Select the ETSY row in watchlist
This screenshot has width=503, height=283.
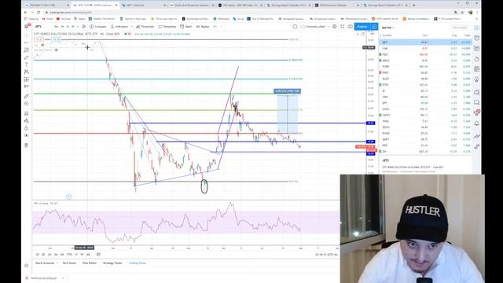[425, 85]
